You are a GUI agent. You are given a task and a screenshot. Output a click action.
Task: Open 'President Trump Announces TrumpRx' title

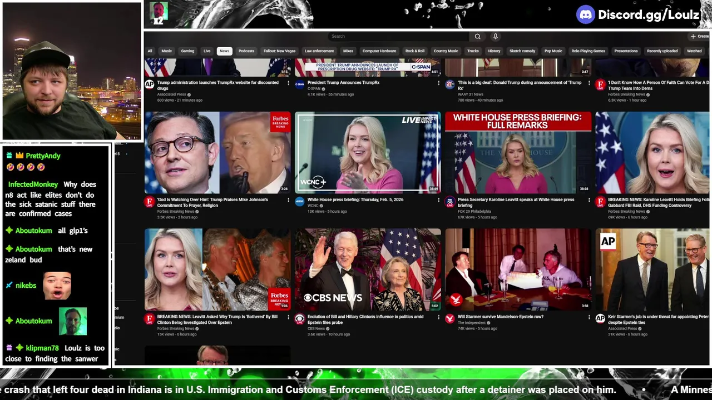click(343, 82)
